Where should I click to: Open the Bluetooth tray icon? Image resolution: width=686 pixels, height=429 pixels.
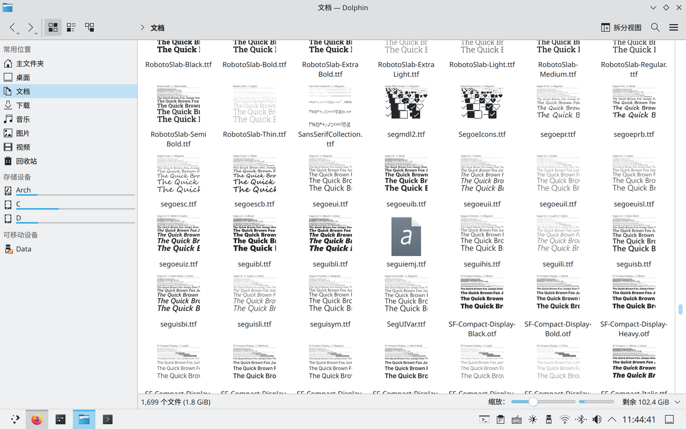click(581, 419)
